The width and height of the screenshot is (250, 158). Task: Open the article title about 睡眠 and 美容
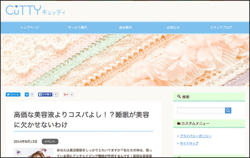click(x=81, y=120)
